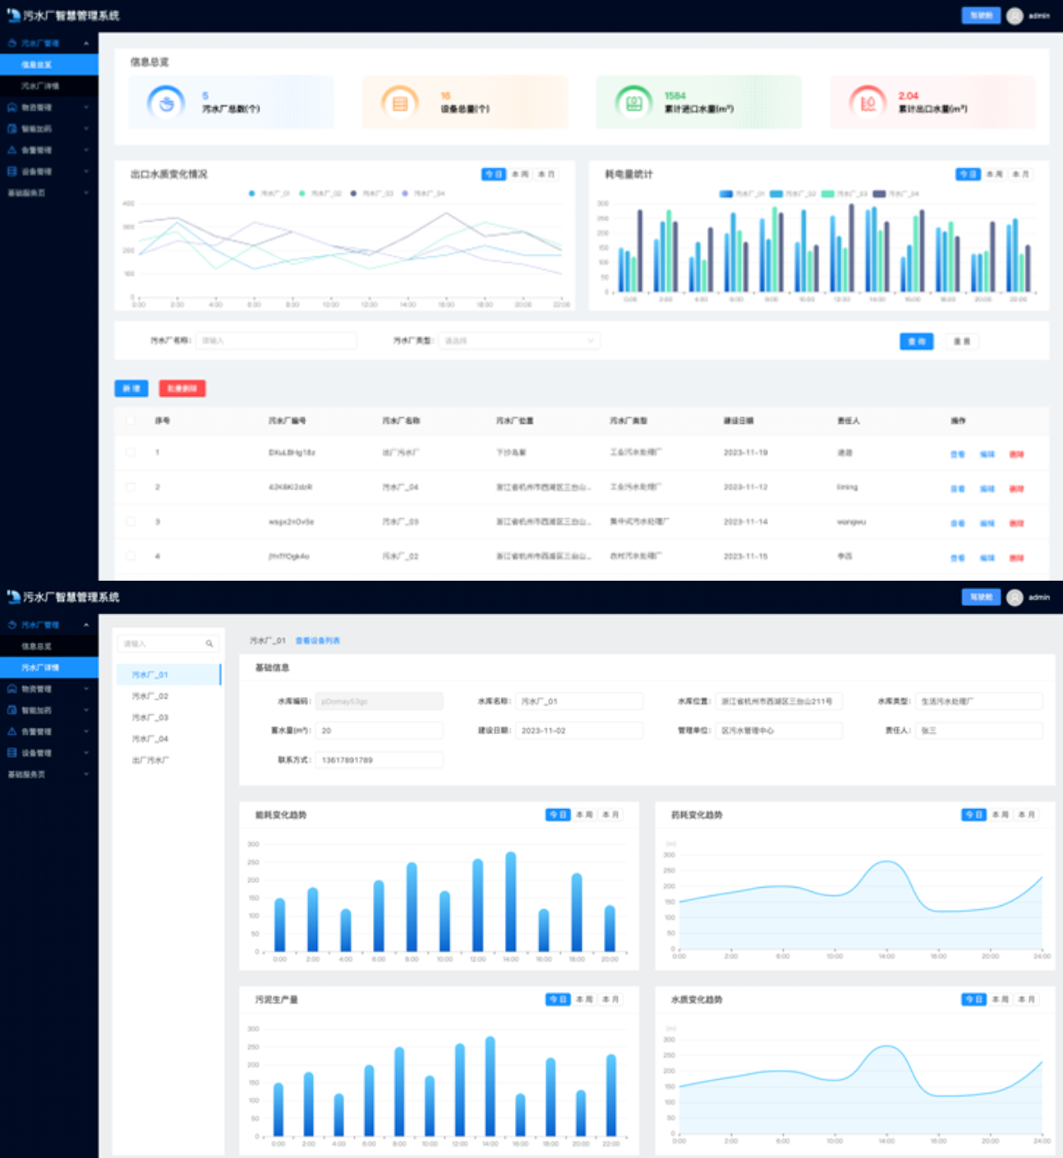Toggle 污水厂_03 legend dot in 出口水质变化情况 chart

[353, 194]
